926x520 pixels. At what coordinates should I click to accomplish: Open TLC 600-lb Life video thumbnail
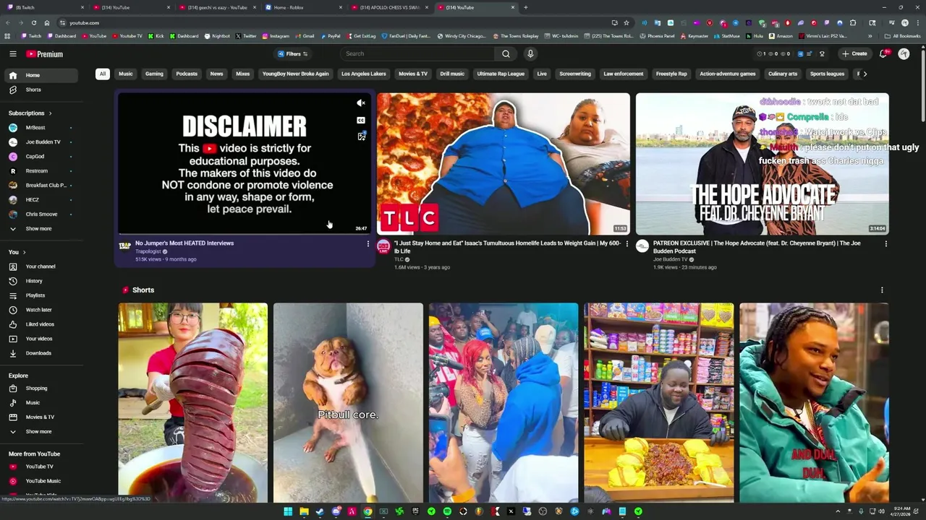(504, 164)
